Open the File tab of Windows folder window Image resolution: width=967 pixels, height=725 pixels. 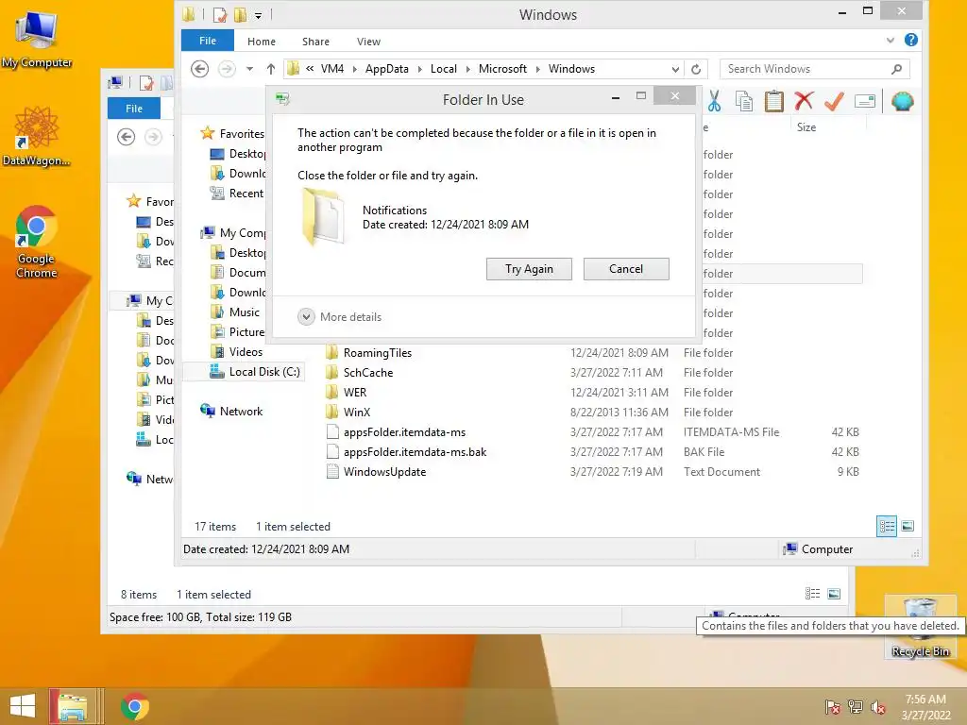pos(207,41)
